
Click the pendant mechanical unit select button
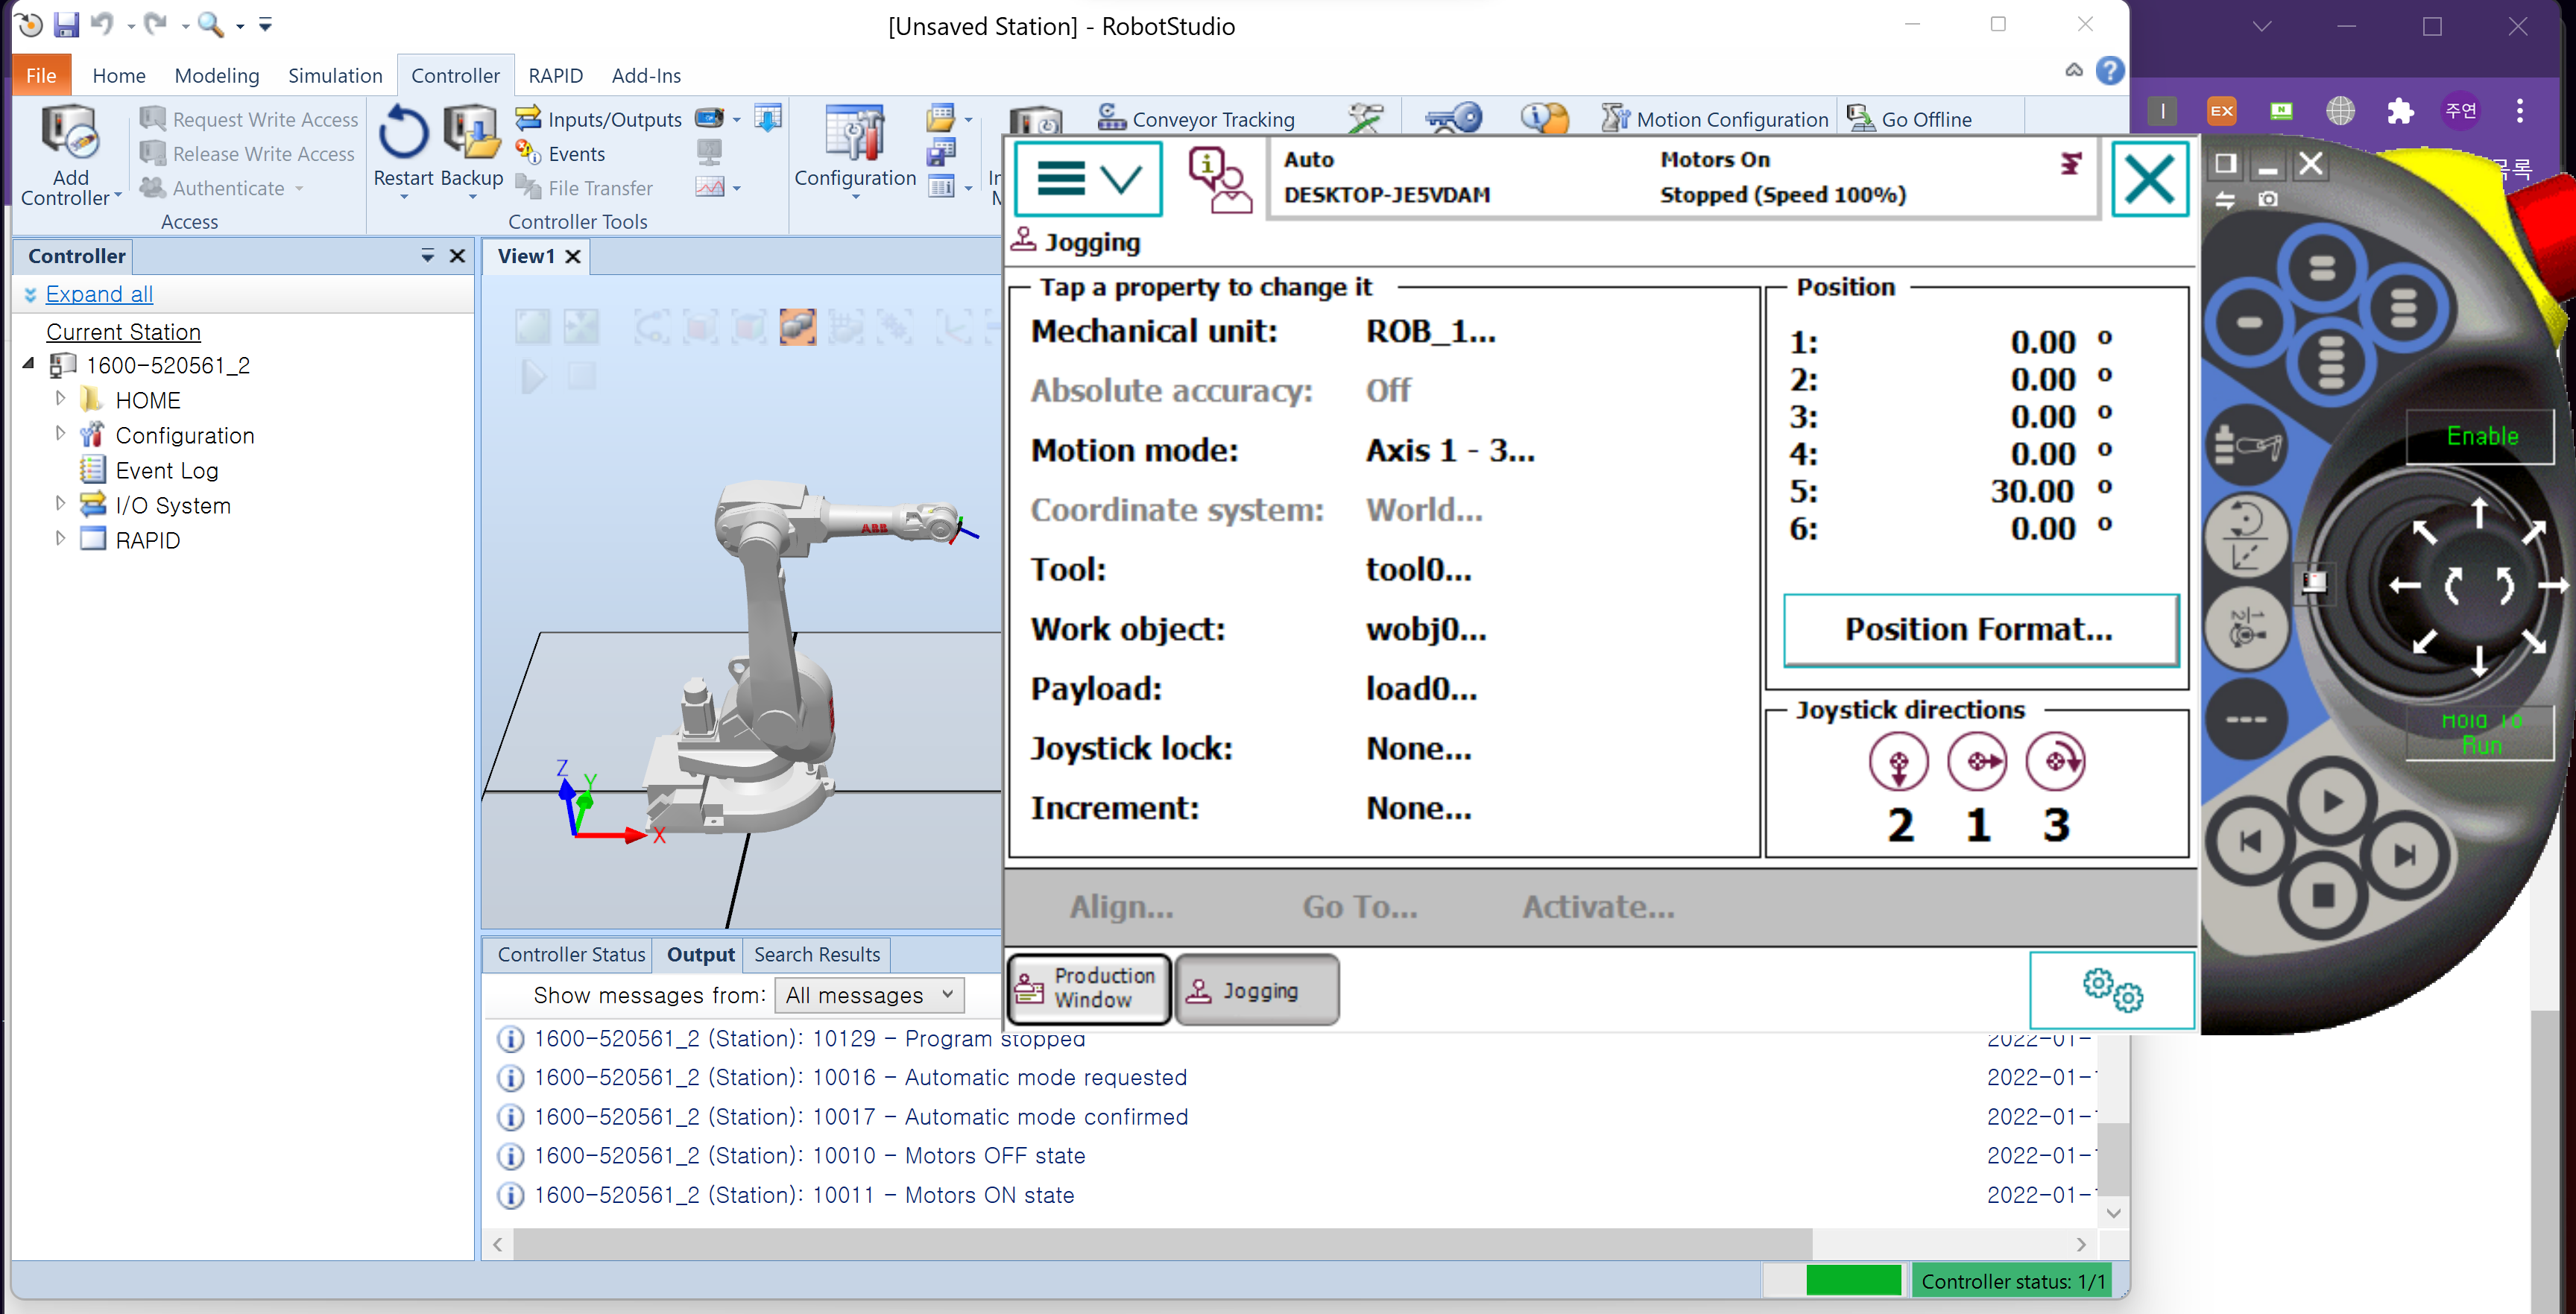tap(2245, 446)
